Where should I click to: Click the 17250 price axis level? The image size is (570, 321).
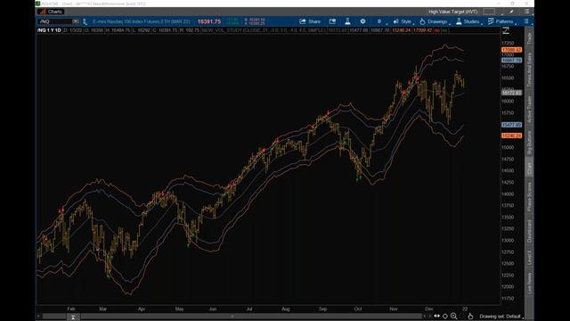click(508, 43)
